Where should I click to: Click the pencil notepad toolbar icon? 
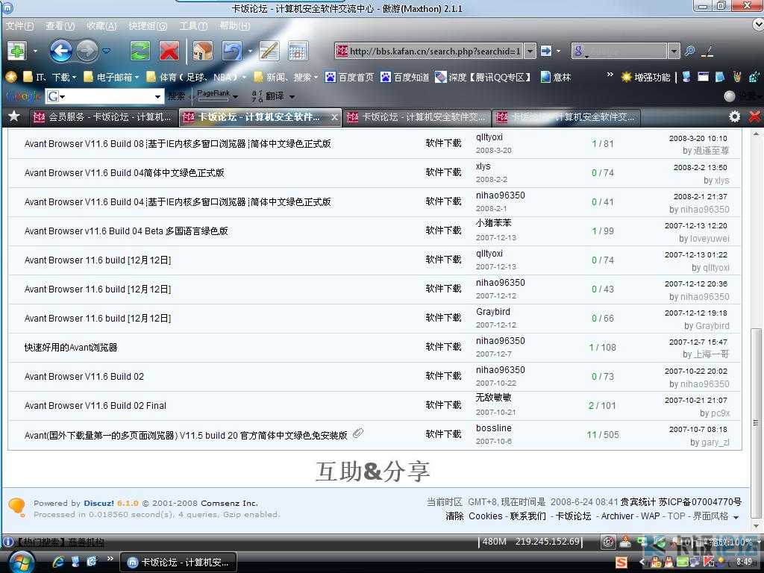coord(269,51)
